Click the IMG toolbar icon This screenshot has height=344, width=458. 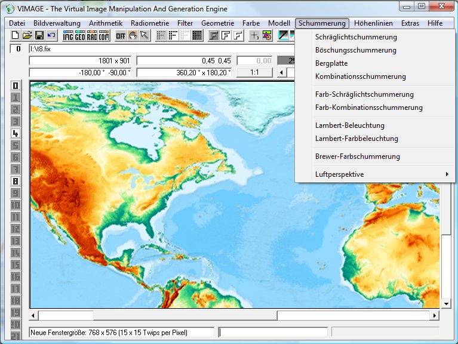(68, 36)
